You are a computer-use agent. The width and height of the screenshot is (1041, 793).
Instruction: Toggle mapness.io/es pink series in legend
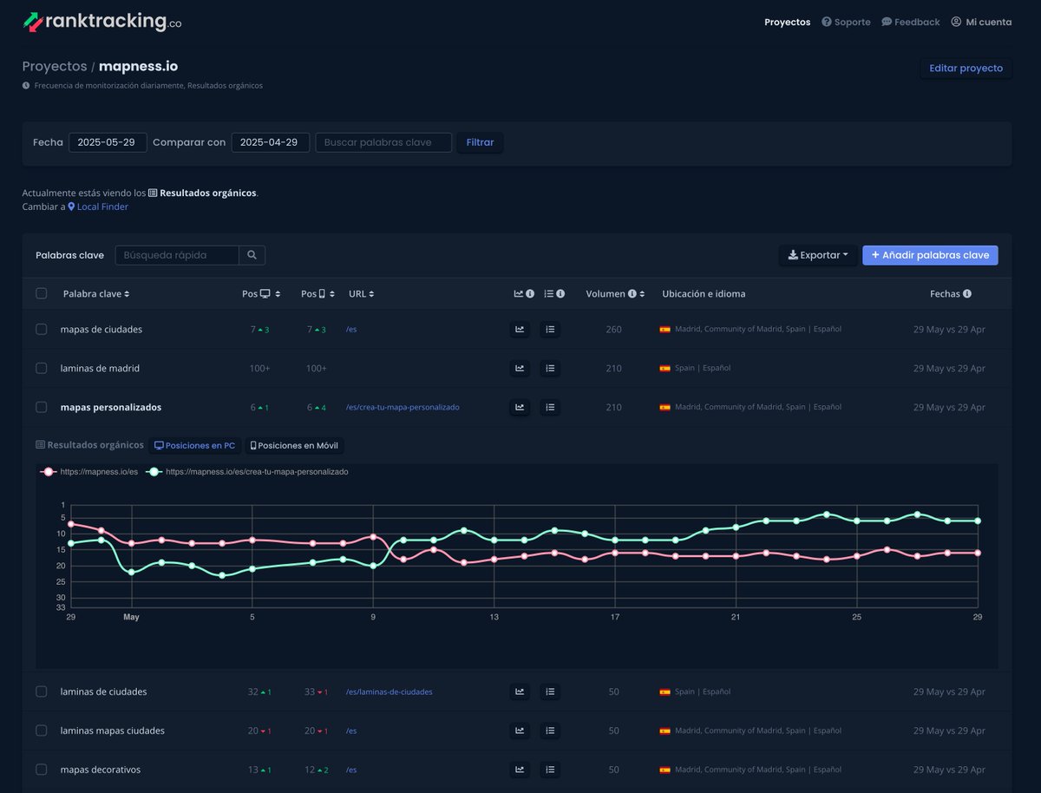tap(89, 472)
